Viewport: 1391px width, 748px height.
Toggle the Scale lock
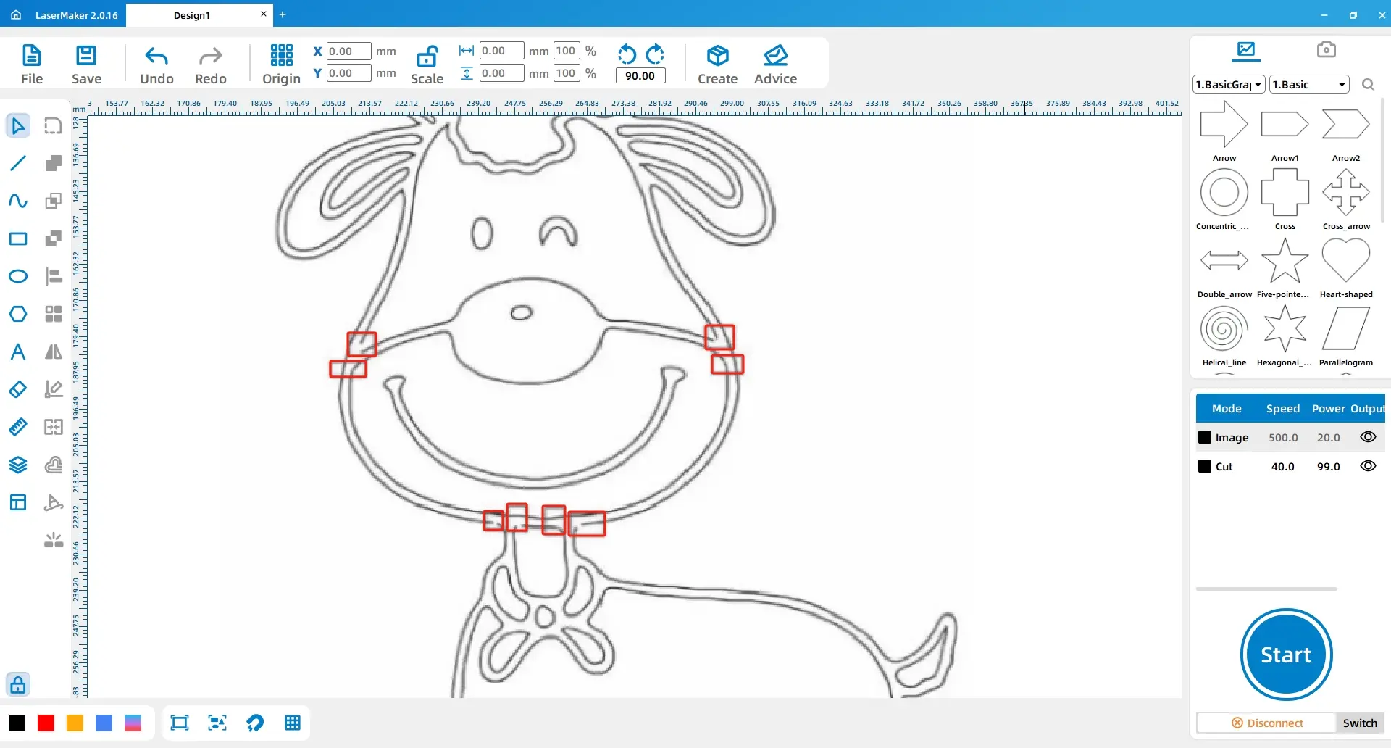point(427,64)
